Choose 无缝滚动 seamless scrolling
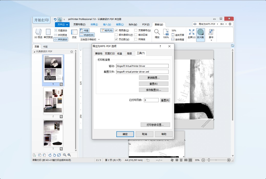266x179 pixels. coord(61,30)
